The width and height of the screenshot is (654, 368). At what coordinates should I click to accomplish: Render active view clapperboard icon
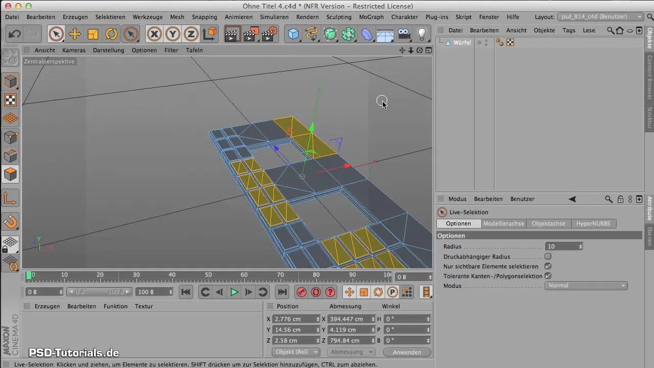pyautogui.click(x=232, y=34)
